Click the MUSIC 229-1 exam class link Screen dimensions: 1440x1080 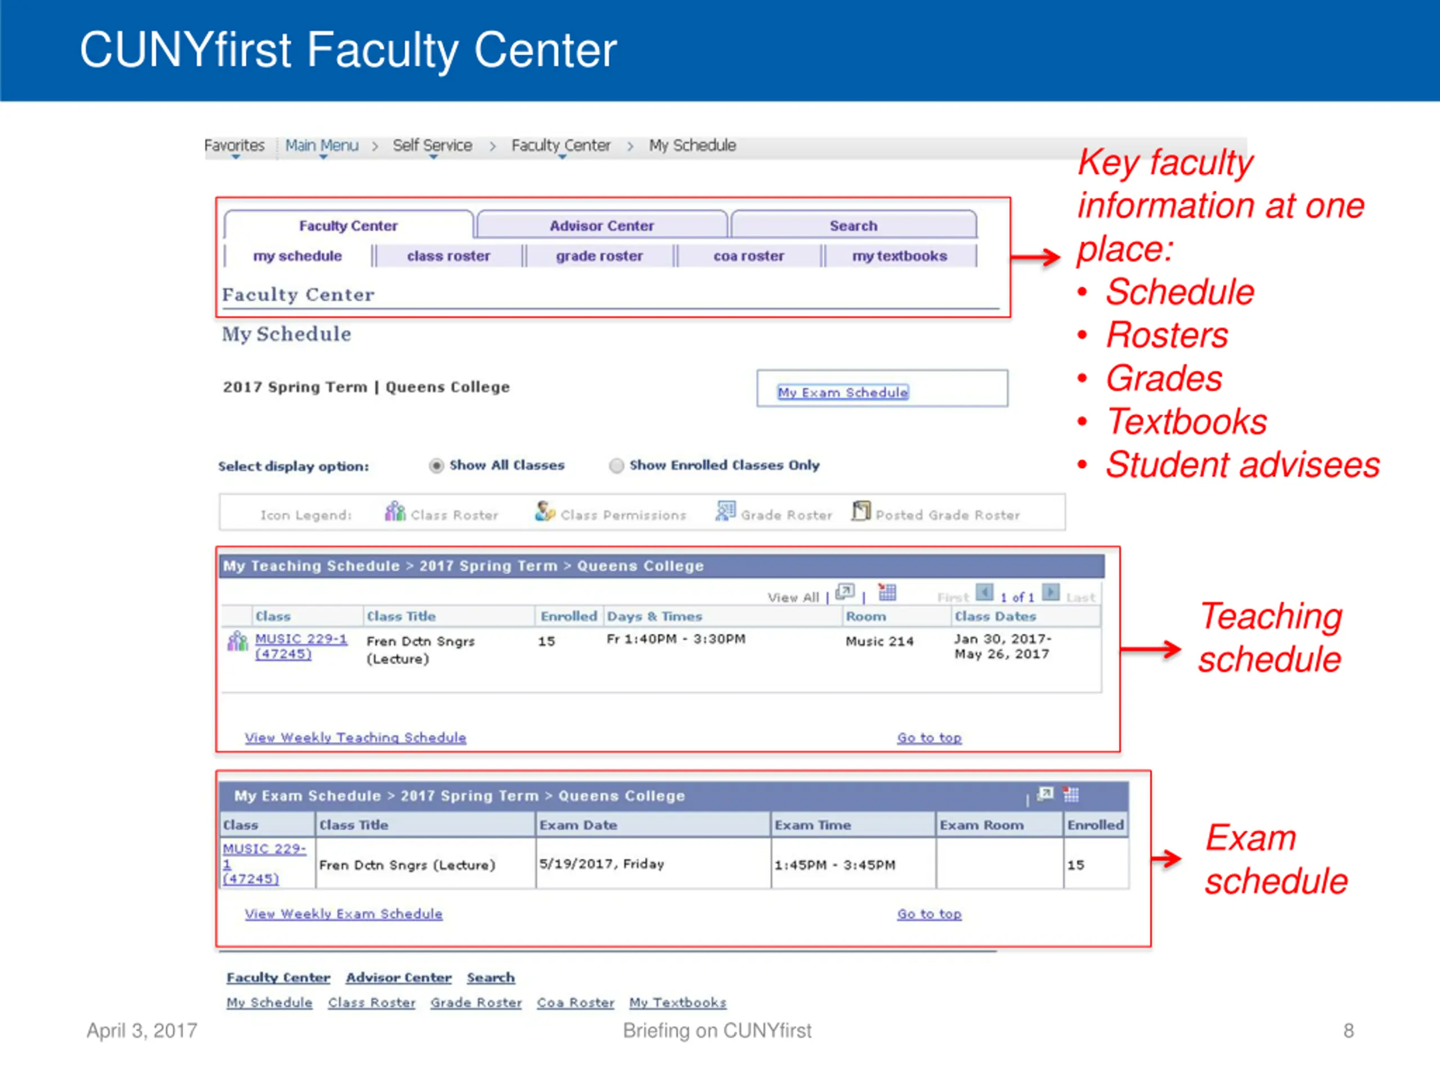pos(264,849)
